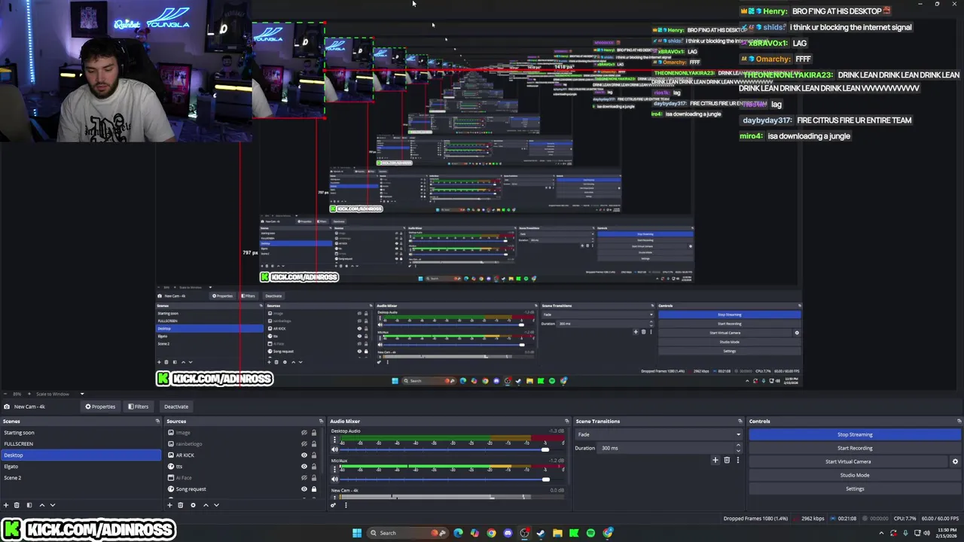The height and width of the screenshot is (542, 964).
Task: Open advanced audio properties gears icon
Action: point(334,505)
